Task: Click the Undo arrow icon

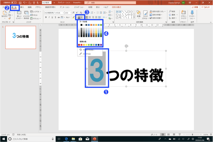Action: pos(24,3)
